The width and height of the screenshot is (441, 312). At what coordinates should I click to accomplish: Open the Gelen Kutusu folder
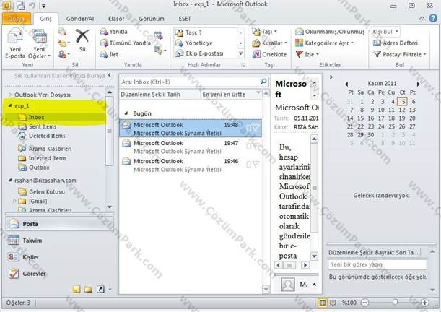coord(47,192)
